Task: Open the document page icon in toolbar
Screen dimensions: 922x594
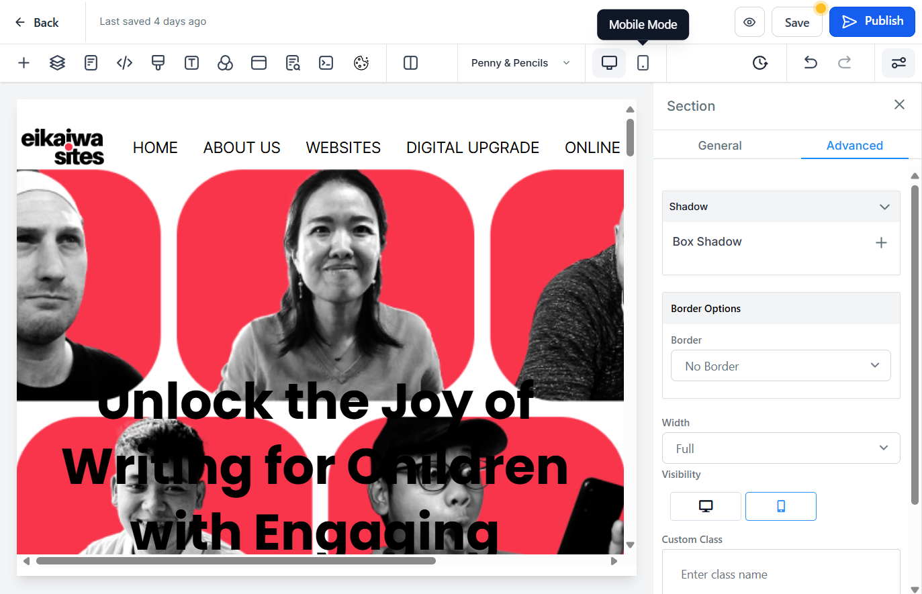Action: (91, 63)
